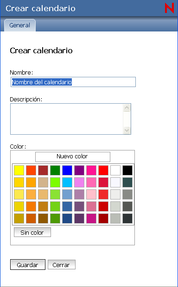This screenshot has height=287, width=178.
Task: Pick the pure black color swatch
Action: (x=127, y=170)
